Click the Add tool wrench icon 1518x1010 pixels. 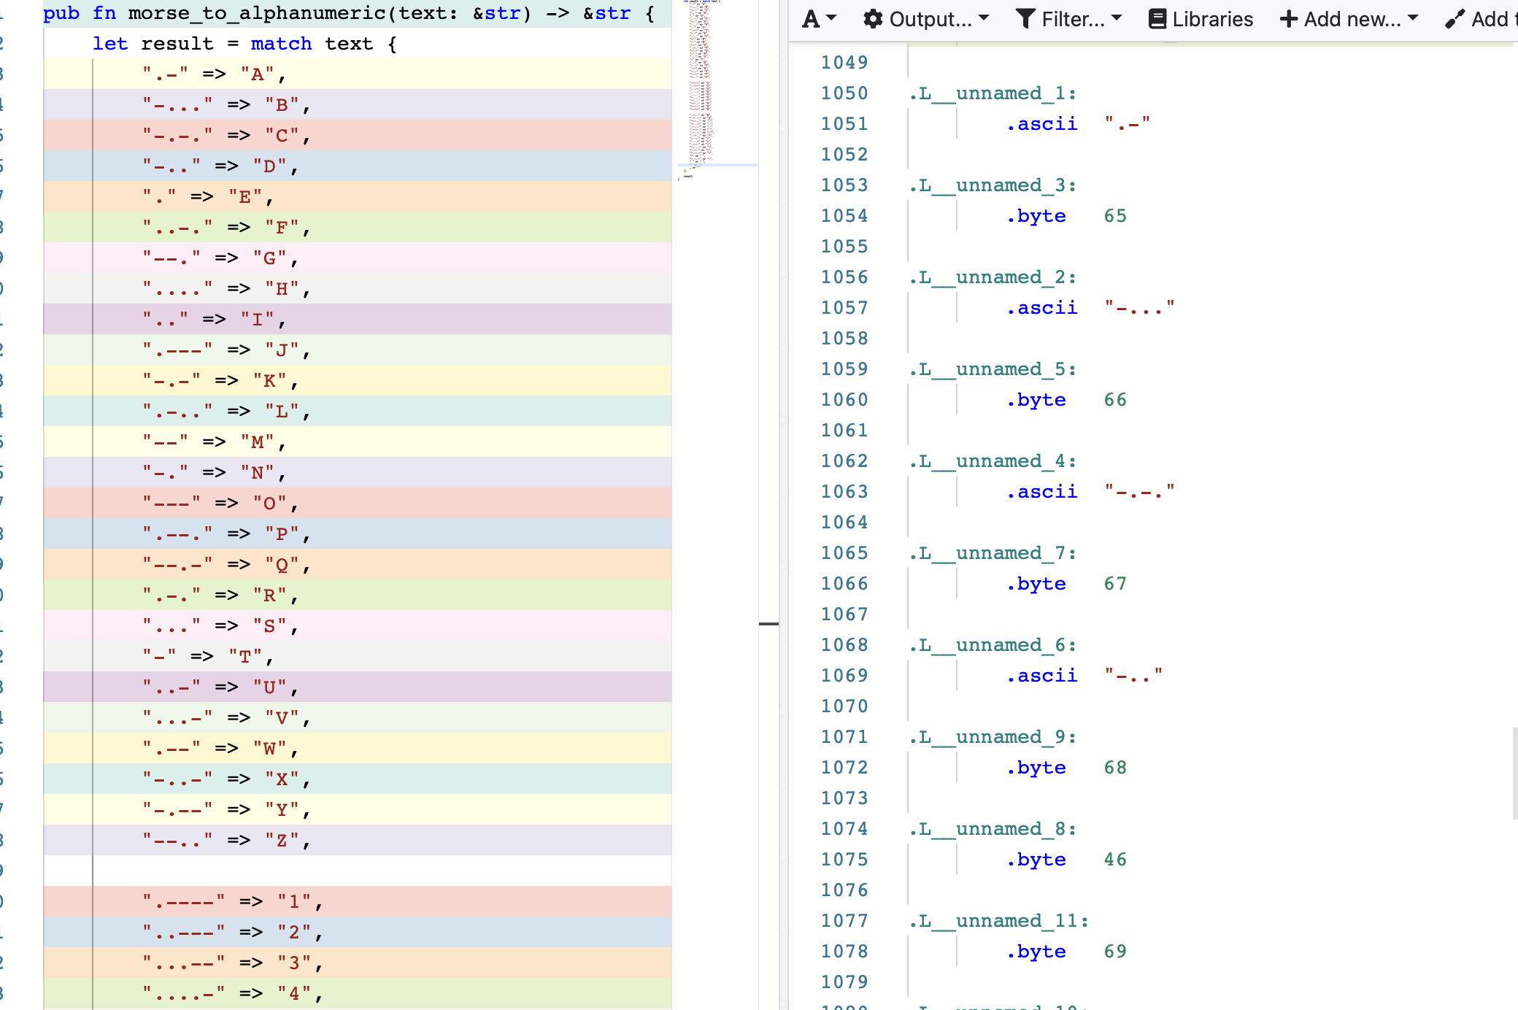[1455, 19]
